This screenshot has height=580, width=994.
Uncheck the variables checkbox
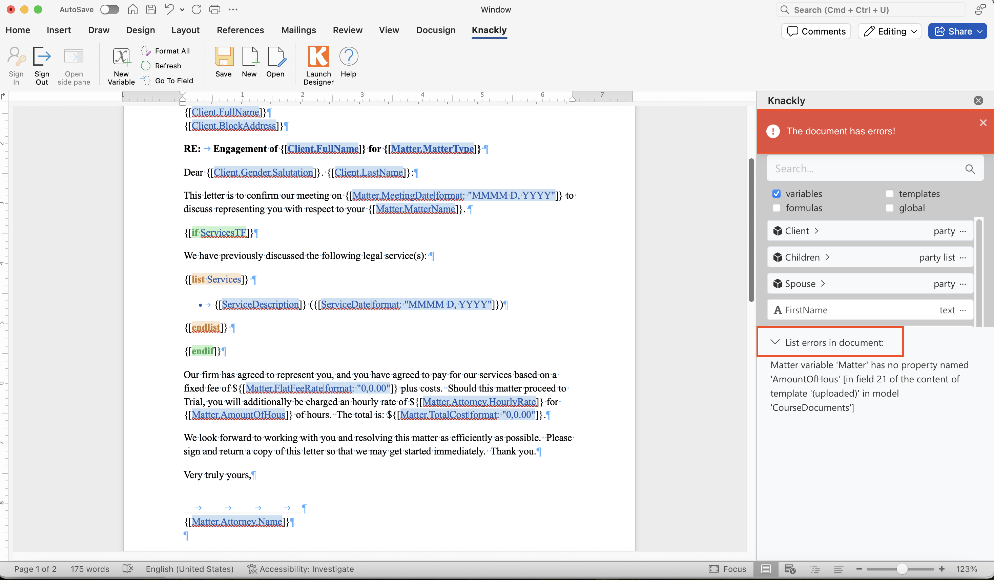tap(776, 194)
